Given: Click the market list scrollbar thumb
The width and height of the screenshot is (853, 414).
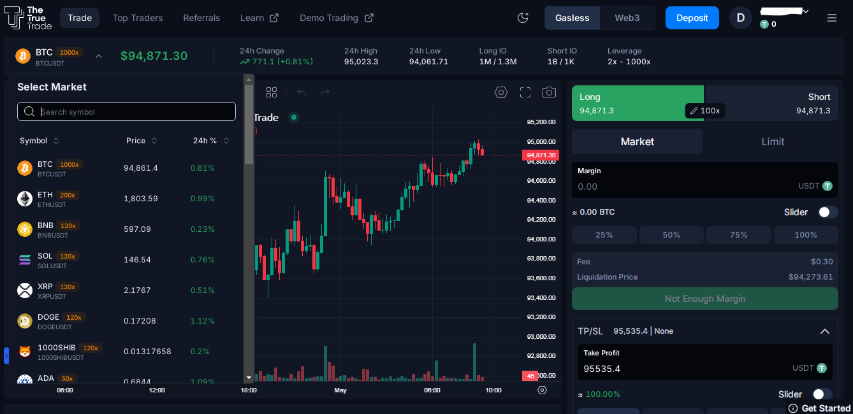Looking at the screenshot, I should coord(249,124).
